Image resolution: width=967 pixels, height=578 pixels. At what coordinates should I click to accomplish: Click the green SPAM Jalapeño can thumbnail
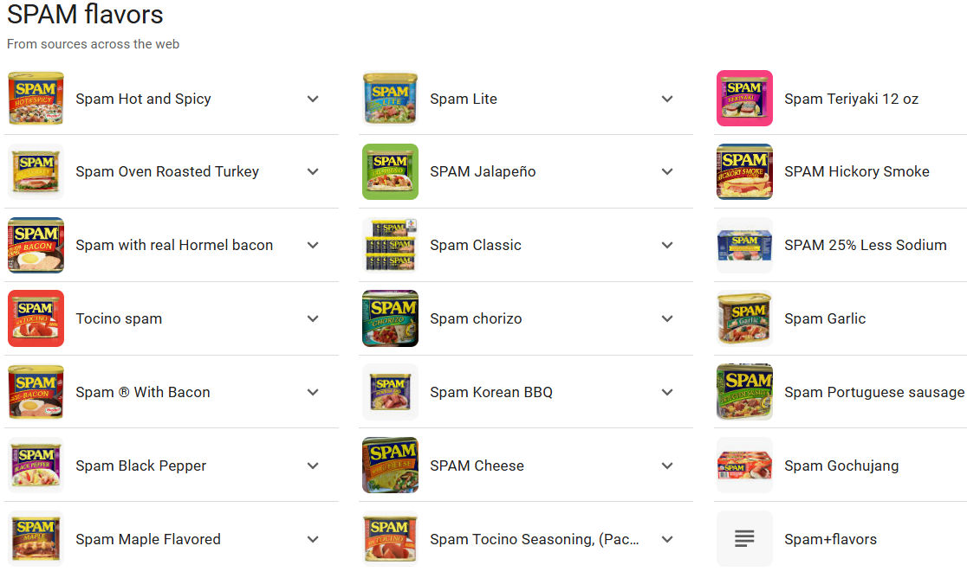390,171
